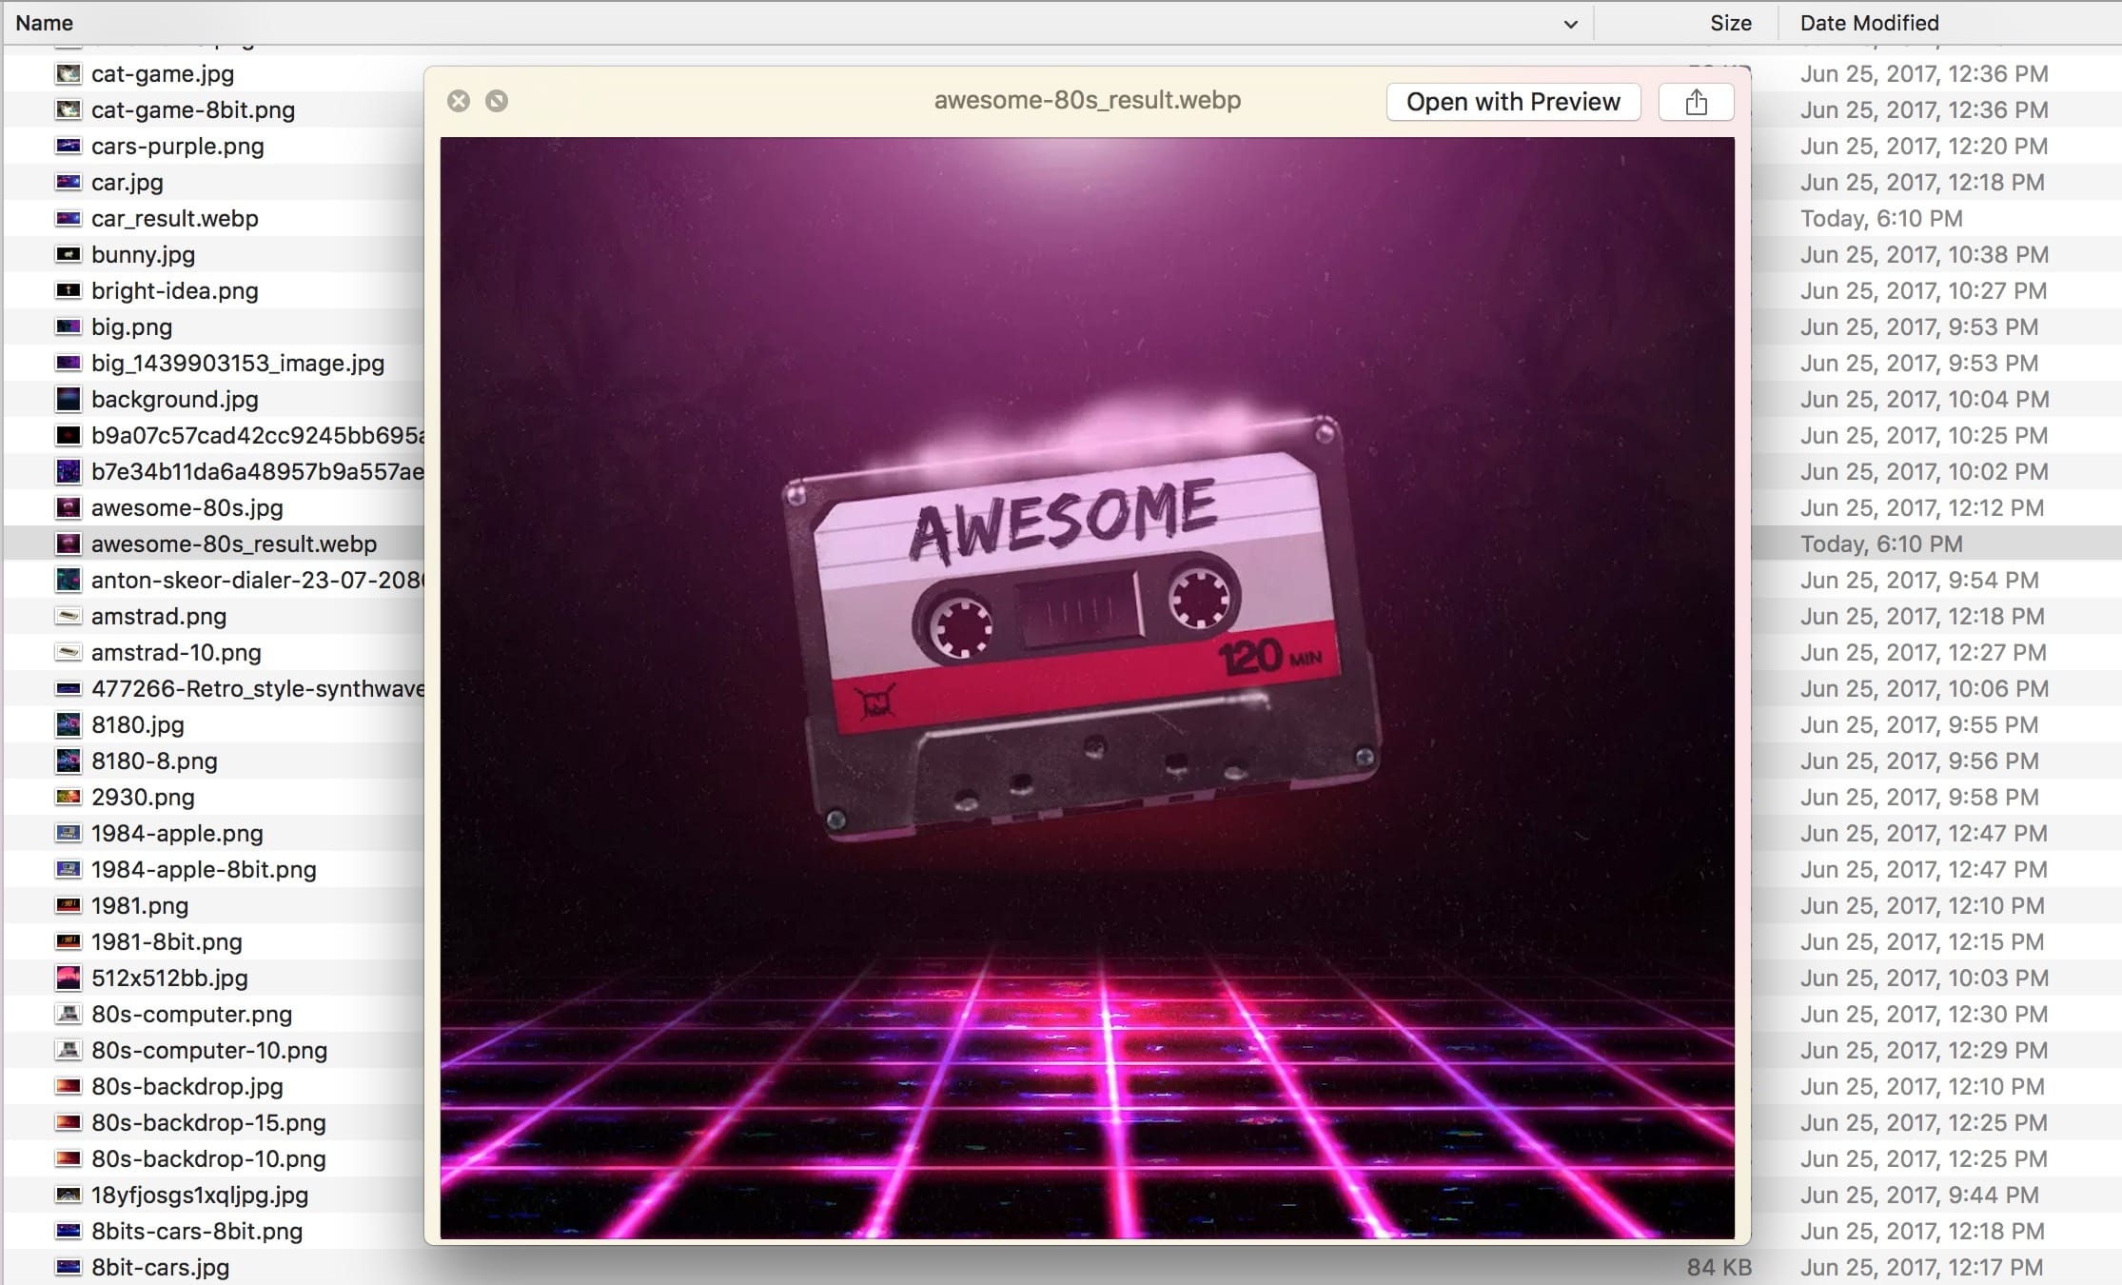Select cars-purple.png file icon

click(x=69, y=146)
